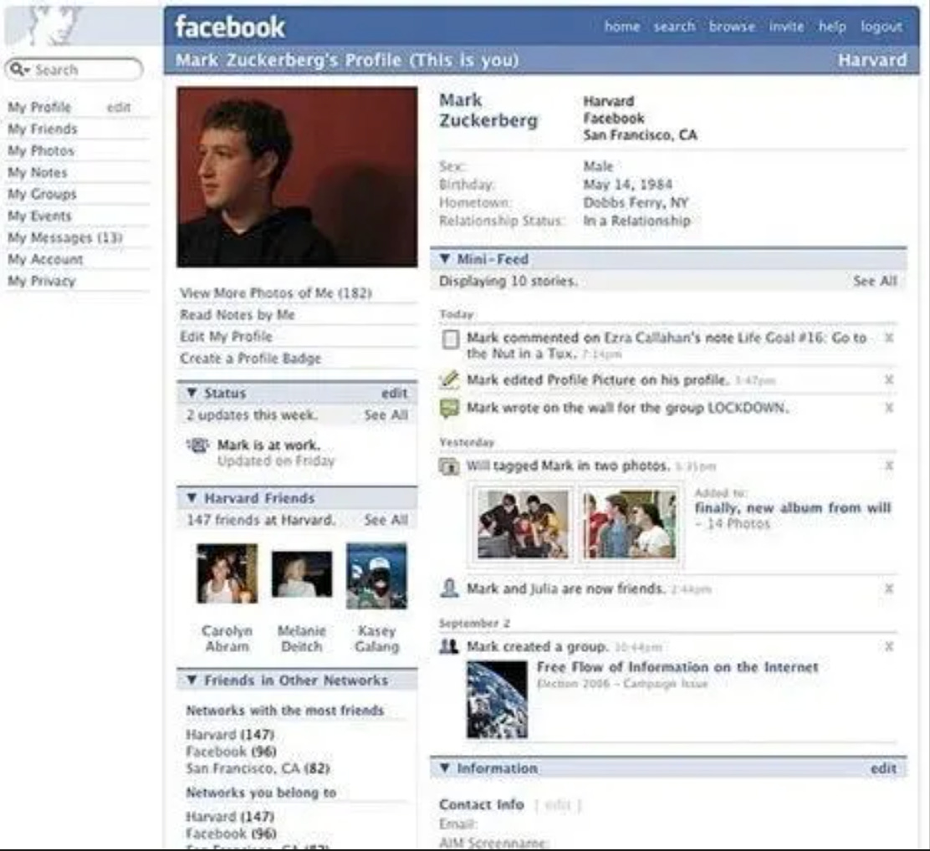Viewport: 930px width, 851px height.
Task: Remove the LOCKDOWN wall story with X
Action: [x=888, y=407]
